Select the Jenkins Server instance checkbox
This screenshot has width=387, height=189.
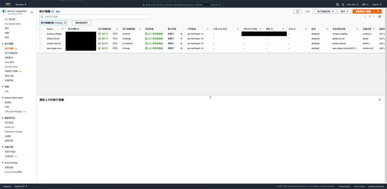(40, 43)
